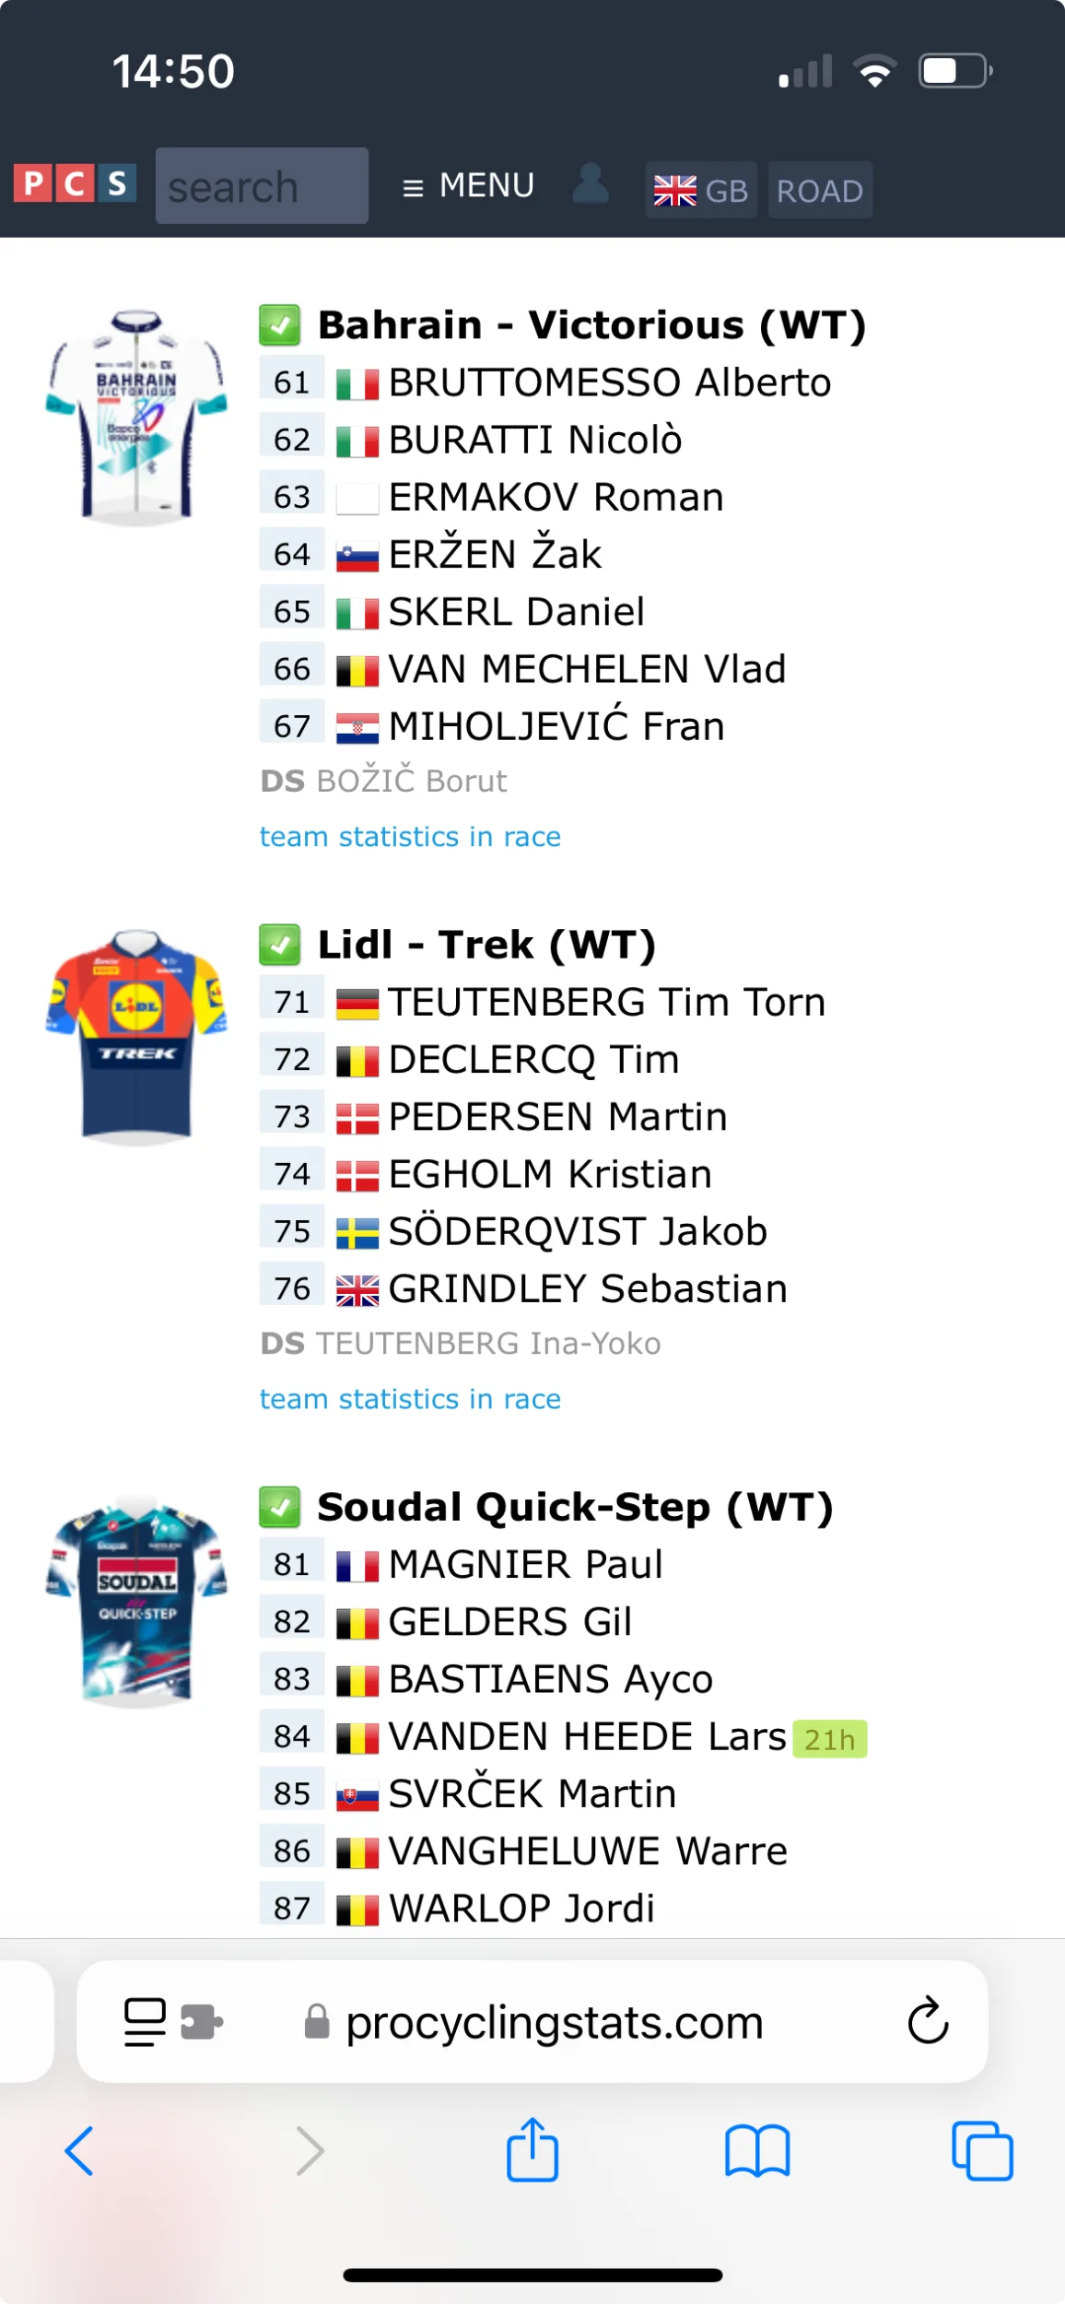Go back with the Safari back arrow
Viewport: 1065px width, 2304px height.
[x=79, y=2151]
